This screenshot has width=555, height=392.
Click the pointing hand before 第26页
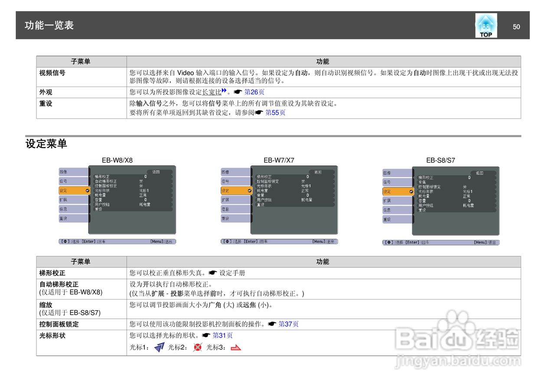coord(238,92)
